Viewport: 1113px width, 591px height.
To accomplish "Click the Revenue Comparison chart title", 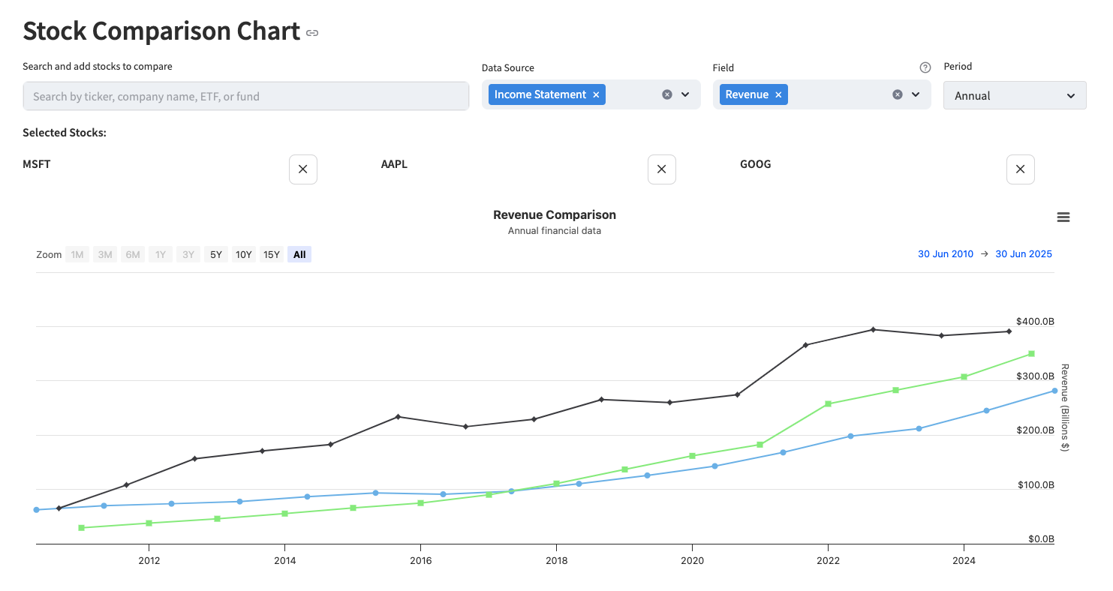I will click(x=555, y=215).
